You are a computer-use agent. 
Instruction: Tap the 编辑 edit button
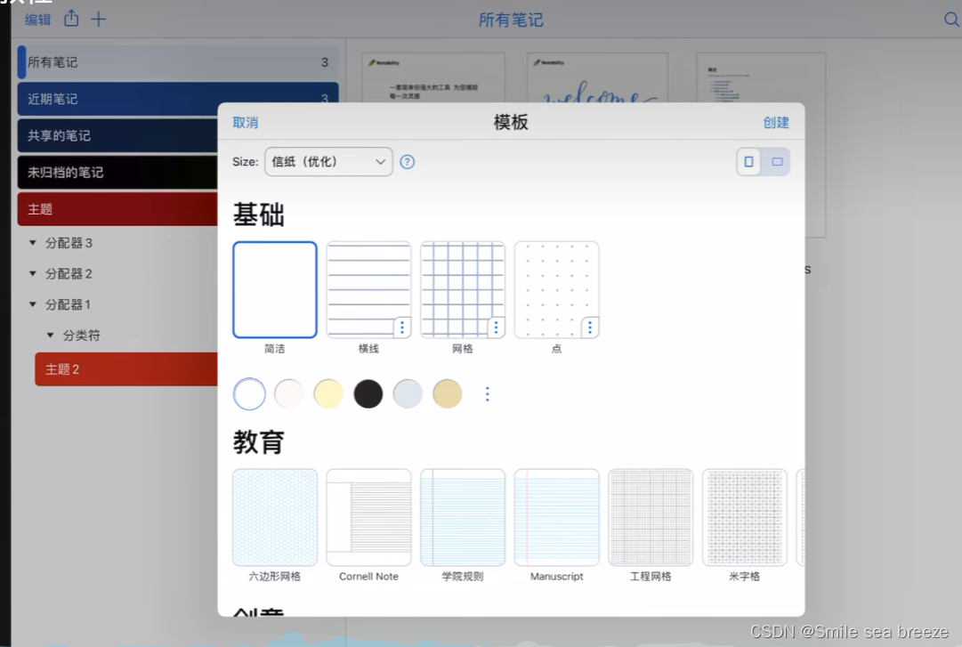point(37,20)
